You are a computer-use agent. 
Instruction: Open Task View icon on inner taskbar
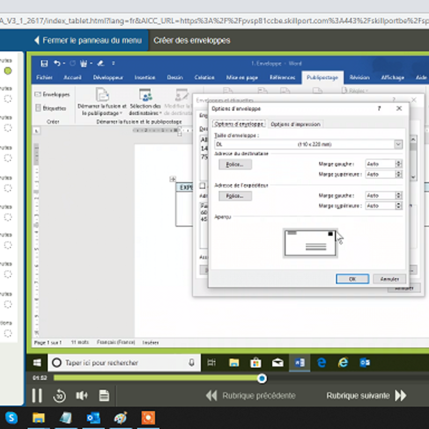pos(211,363)
